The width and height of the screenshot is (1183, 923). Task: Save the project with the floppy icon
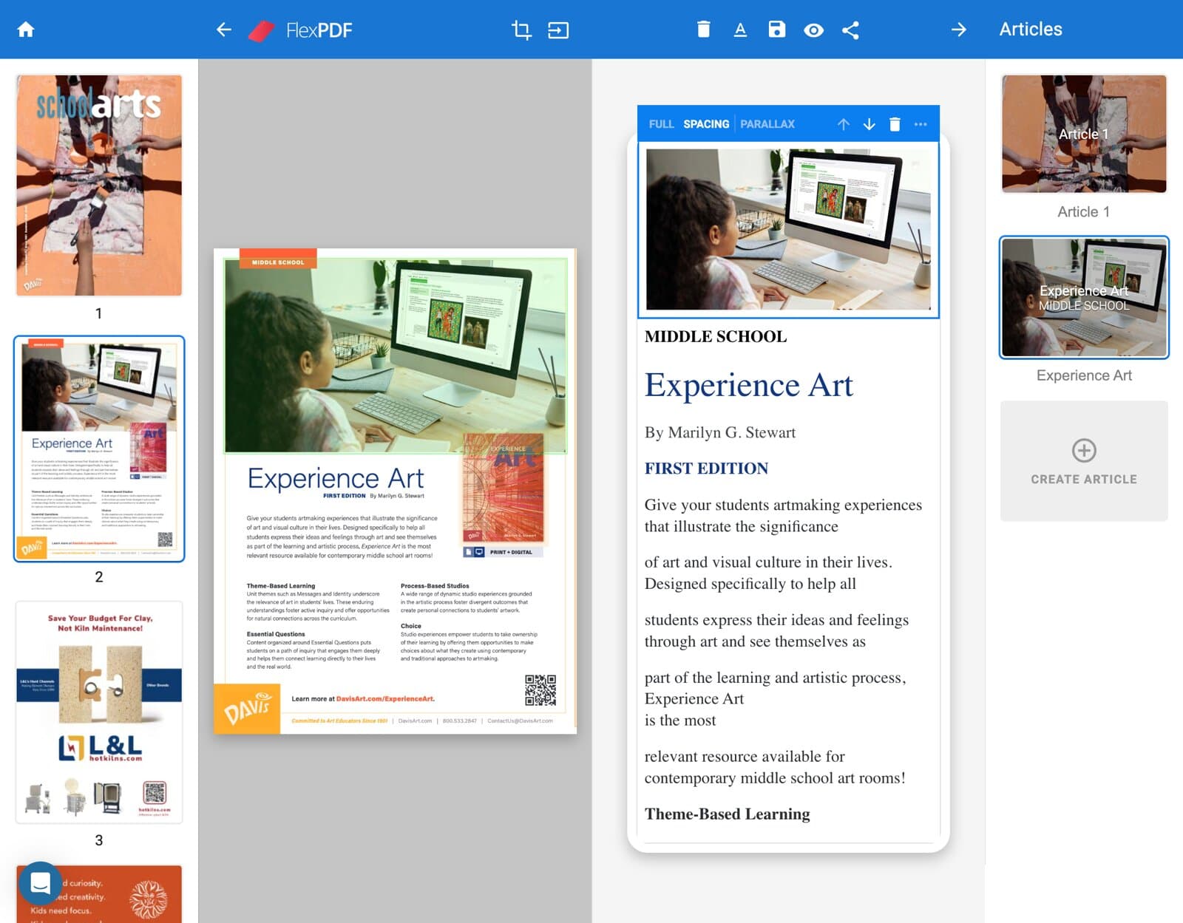click(x=776, y=30)
